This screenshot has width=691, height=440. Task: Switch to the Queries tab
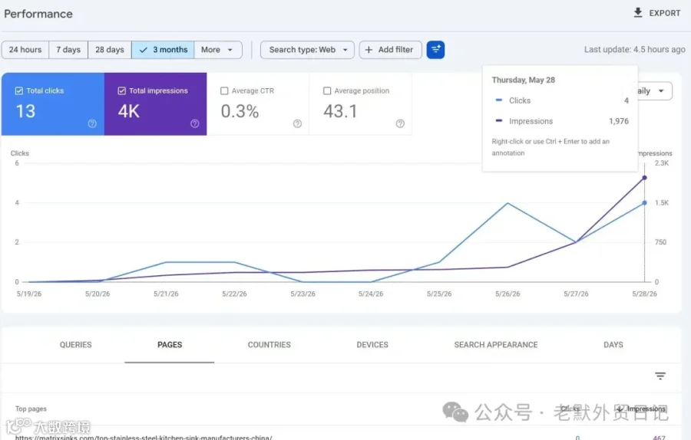coord(76,344)
